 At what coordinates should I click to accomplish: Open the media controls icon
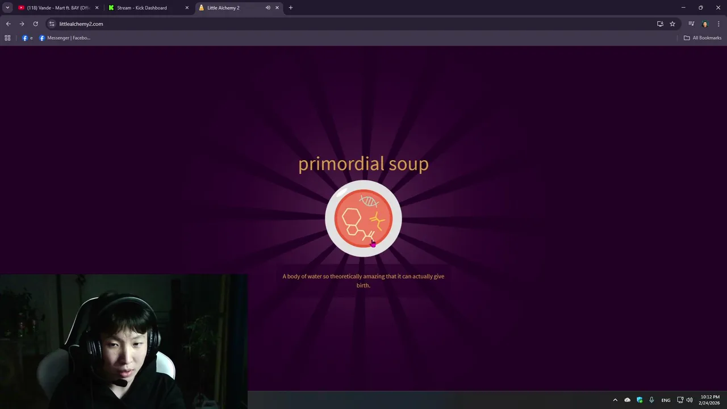pos(691,24)
